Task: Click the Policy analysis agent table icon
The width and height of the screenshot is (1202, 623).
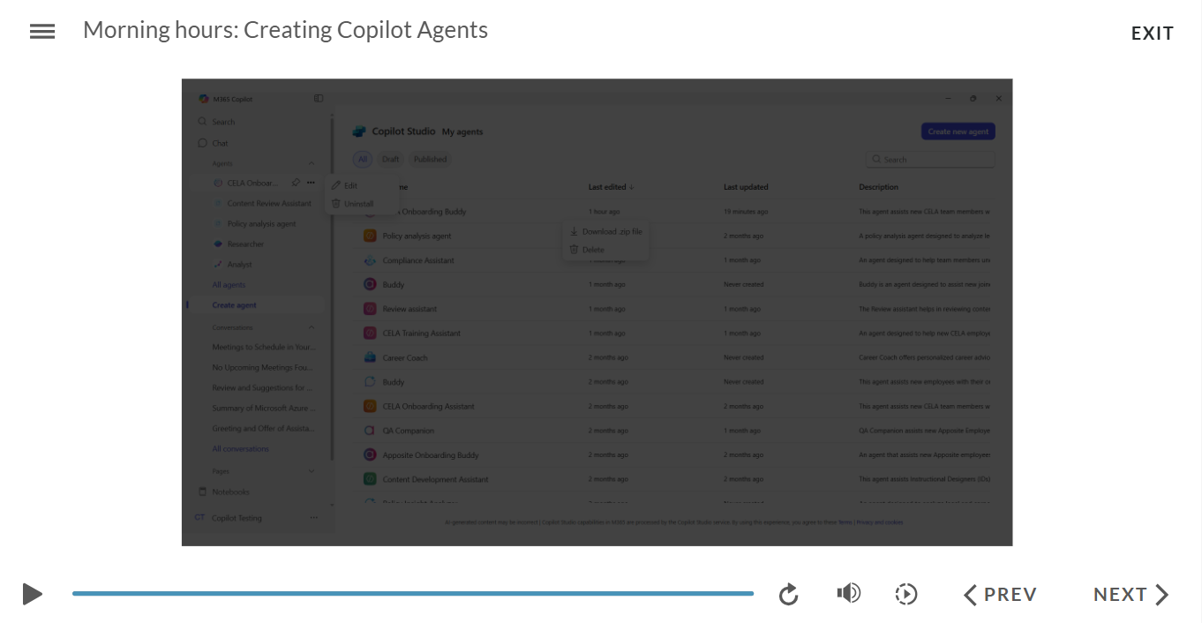Action: coord(371,236)
